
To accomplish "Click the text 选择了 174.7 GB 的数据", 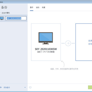I will click(x=46, y=52).
